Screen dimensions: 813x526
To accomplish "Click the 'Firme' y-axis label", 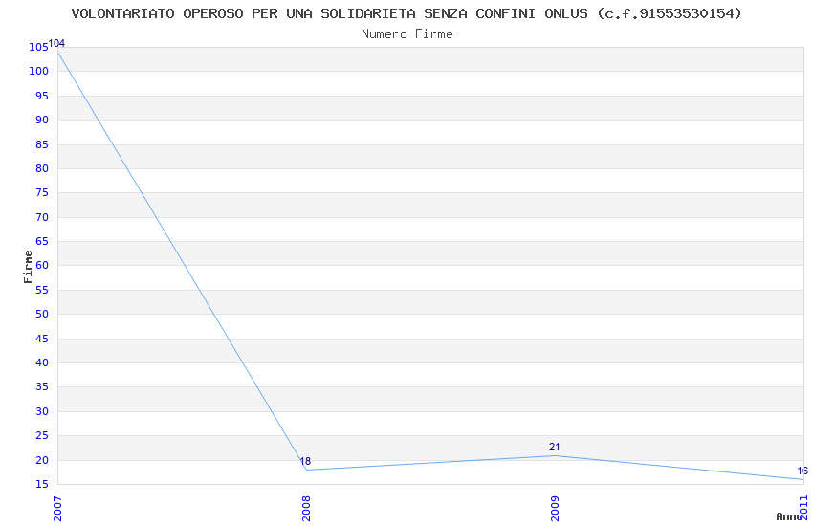I will [28, 267].
